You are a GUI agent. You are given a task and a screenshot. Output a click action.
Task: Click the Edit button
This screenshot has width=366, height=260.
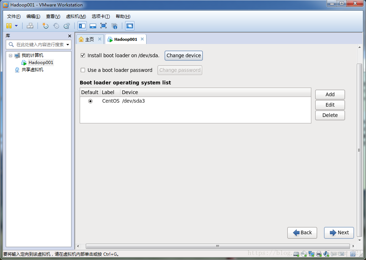(x=330, y=105)
